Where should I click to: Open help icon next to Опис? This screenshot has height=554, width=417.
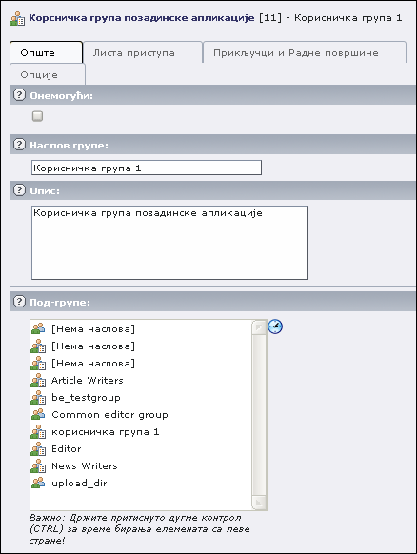[x=19, y=189]
